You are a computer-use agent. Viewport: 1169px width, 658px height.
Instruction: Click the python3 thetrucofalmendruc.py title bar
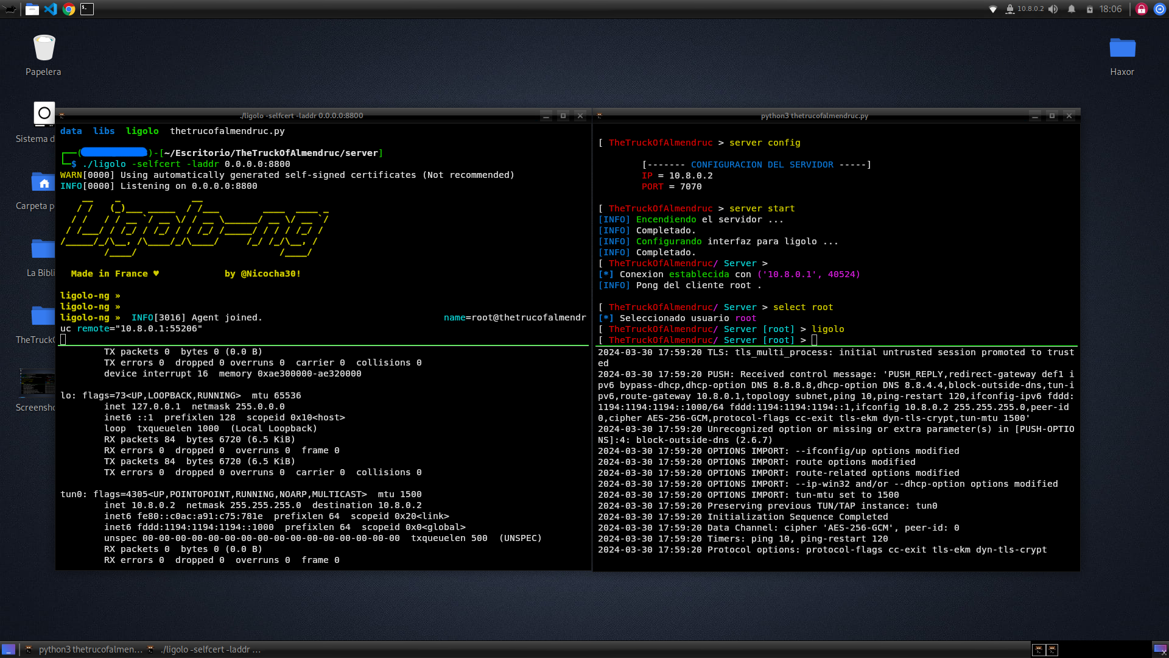pyautogui.click(x=814, y=116)
